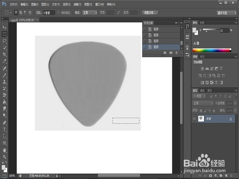Select the Zoom tool

pyautogui.click(x=4, y=157)
